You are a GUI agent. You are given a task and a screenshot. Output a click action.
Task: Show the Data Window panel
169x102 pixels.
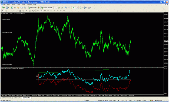(15, 8)
